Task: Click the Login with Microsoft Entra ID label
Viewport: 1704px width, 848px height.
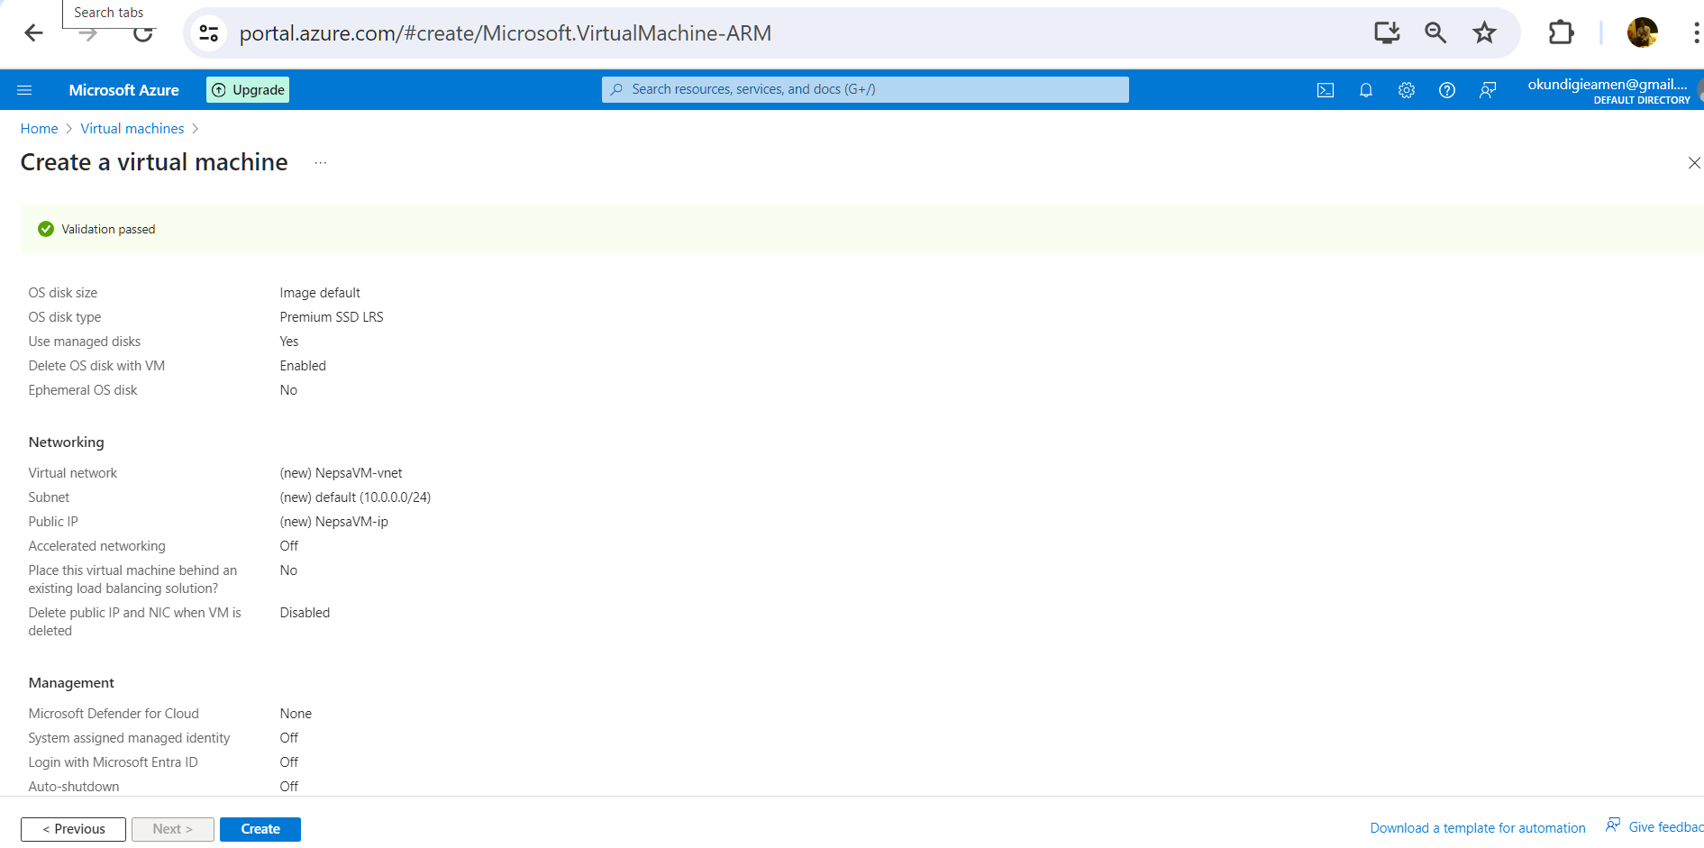Action: tap(113, 762)
